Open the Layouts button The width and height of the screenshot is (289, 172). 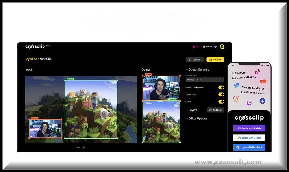click(x=195, y=59)
